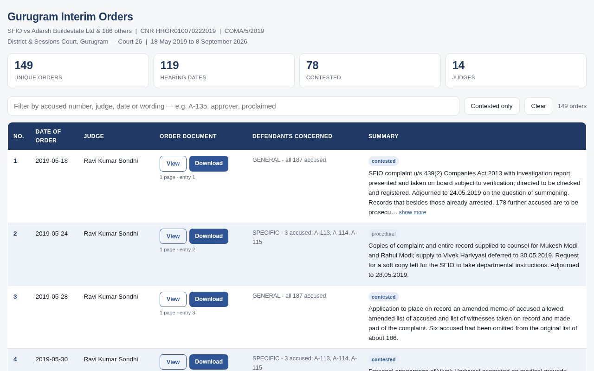594x371 pixels.
Task: Focus the order filter search box
Action: tap(233, 106)
